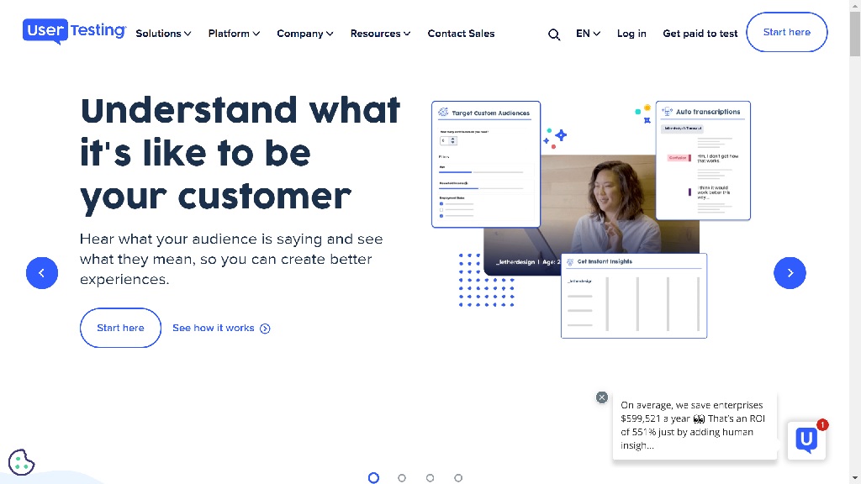
Task: Expand the Platform dropdown
Action: pyautogui.click(x=234, y=34)
